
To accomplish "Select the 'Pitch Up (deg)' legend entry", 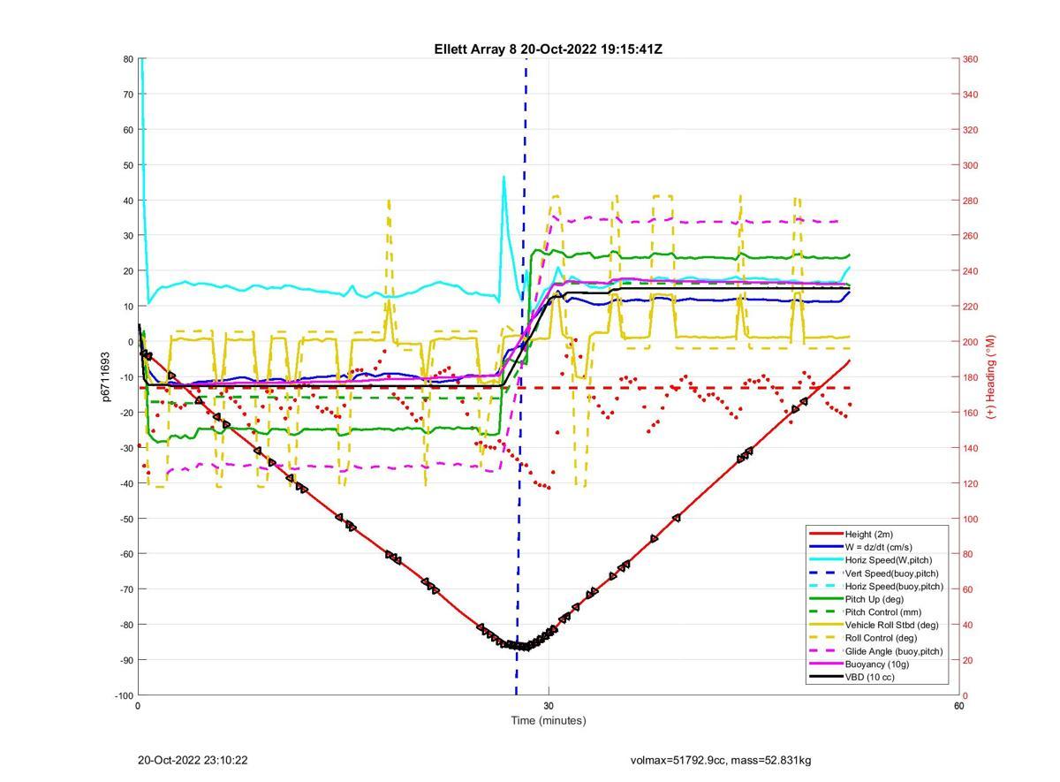I will click(874, 599).
